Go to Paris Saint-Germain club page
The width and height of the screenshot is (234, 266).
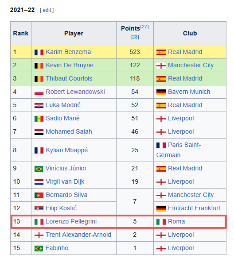(179, 150)
